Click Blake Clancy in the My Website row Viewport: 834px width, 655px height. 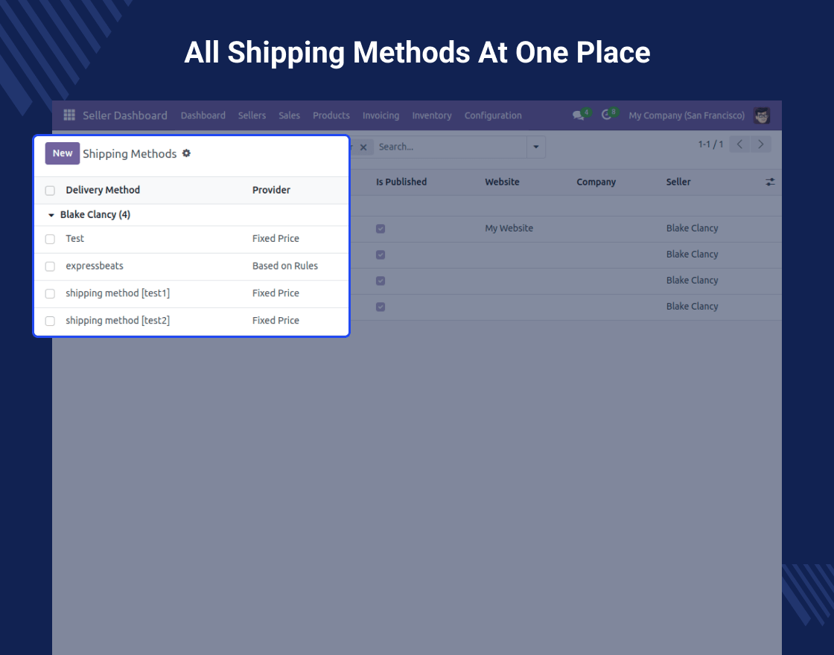click(692, 228)
